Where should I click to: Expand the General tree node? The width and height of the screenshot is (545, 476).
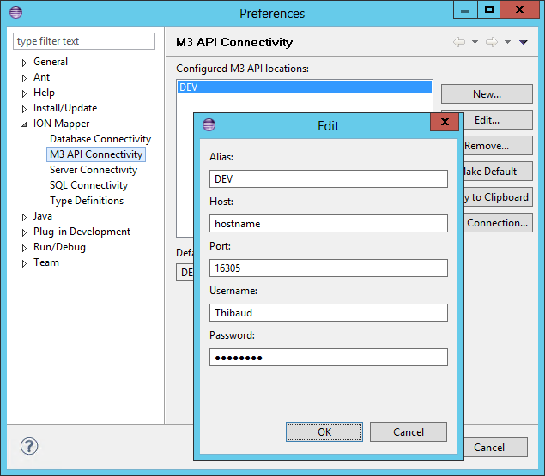coord(25,63)
